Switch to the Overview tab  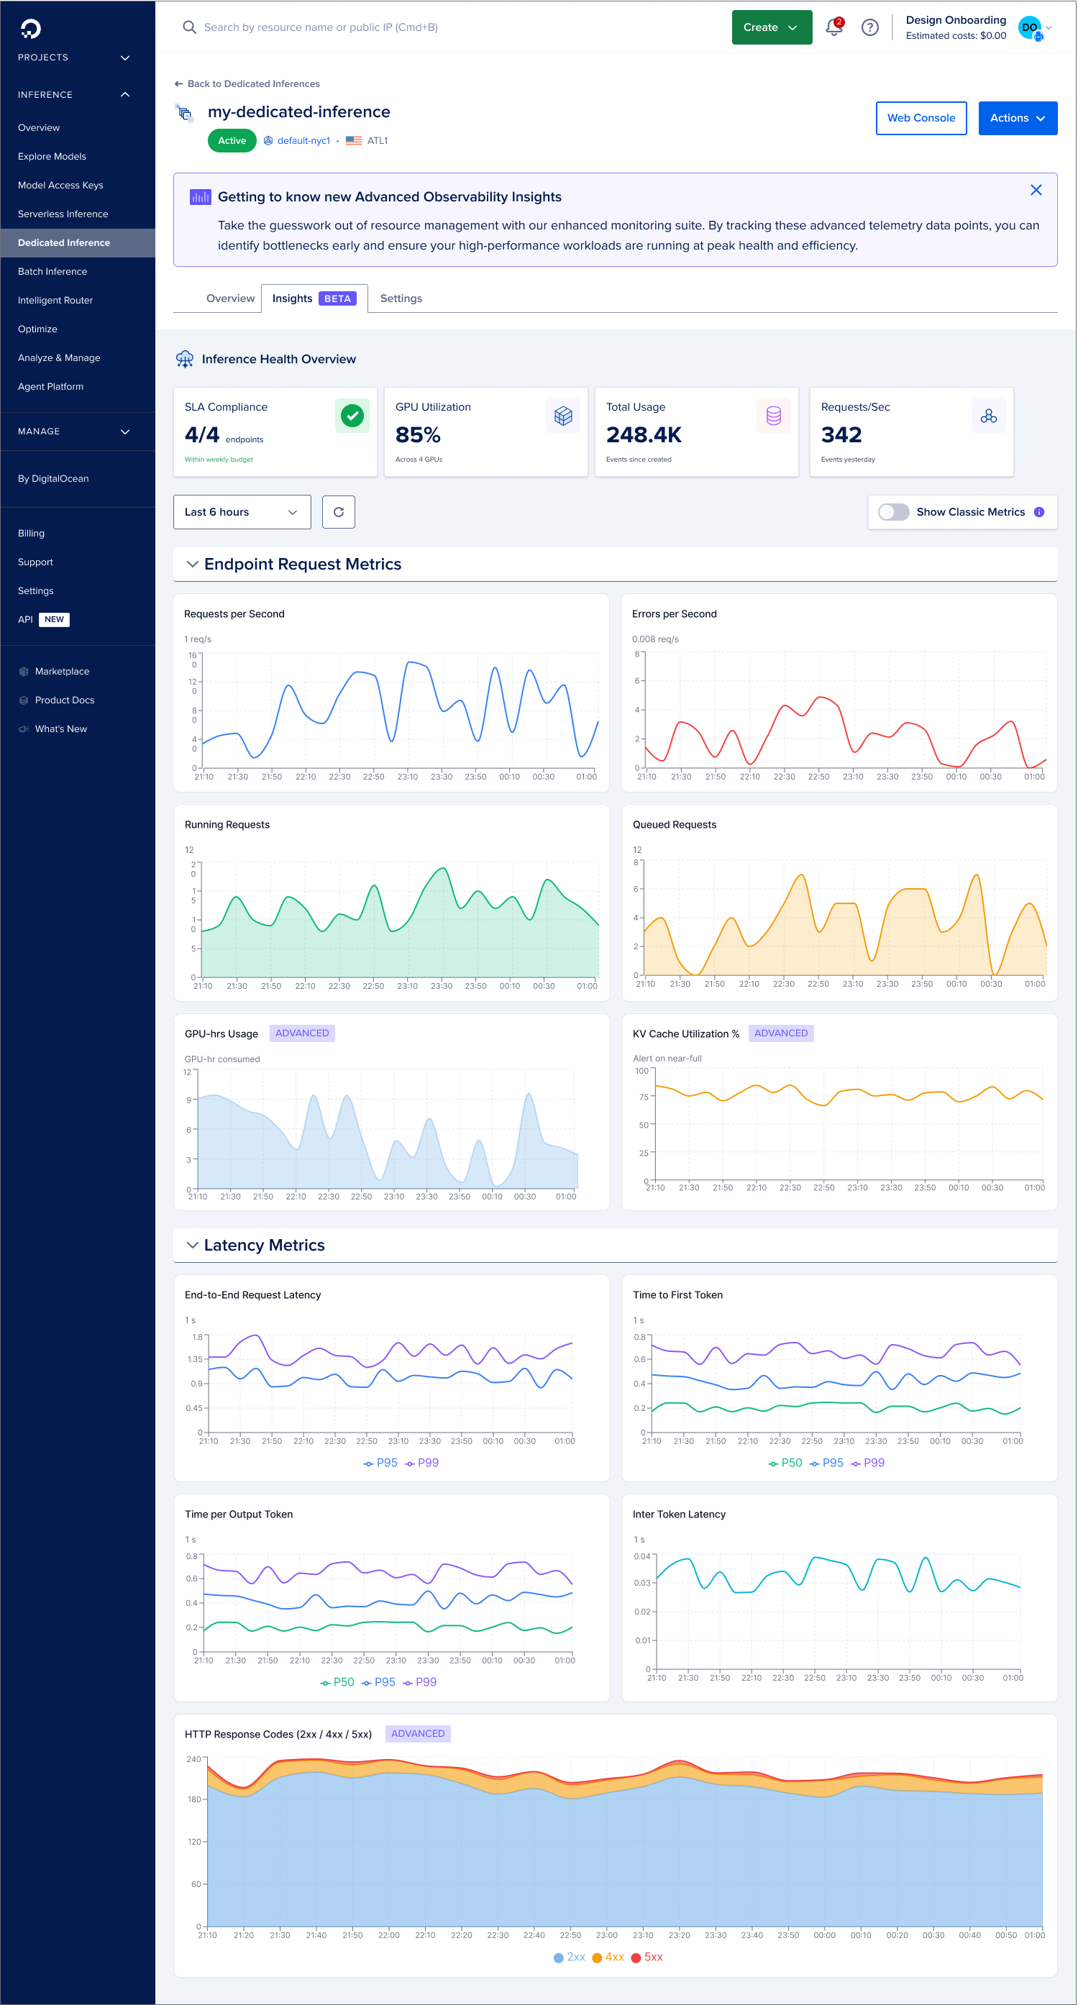click(x=230, y=298)
